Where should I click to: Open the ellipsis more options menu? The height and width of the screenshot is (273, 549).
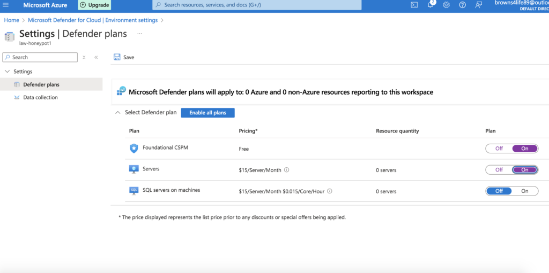(x=140, y=34)
